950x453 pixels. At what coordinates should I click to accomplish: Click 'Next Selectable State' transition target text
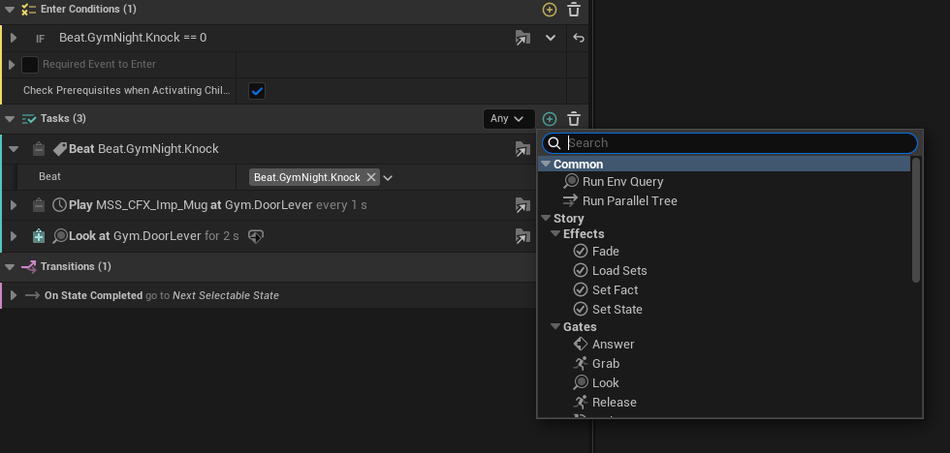pyautogui.click(x=226, y=296)
